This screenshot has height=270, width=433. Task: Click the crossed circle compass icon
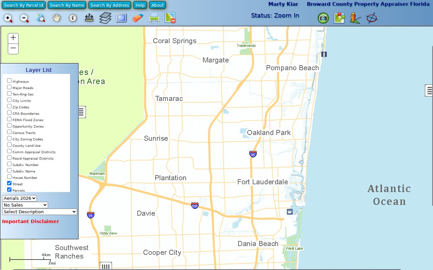click(x=372, y=18)
